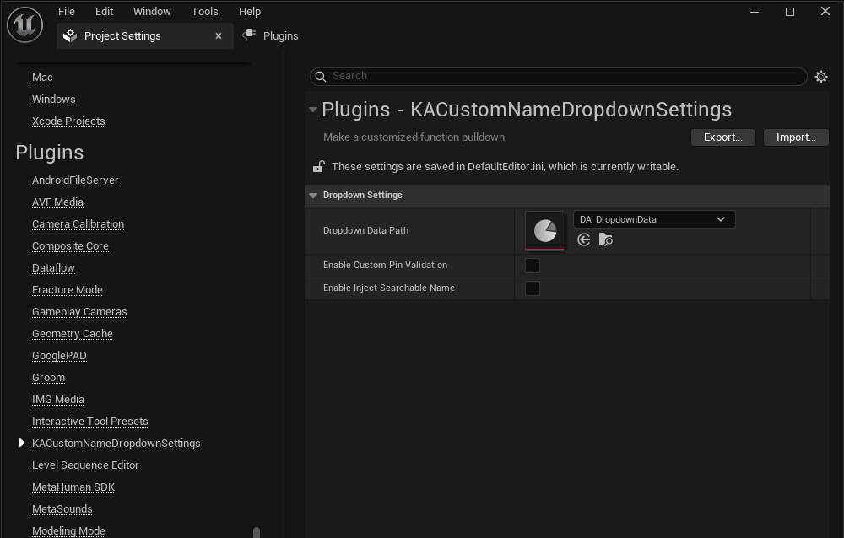This screenshot has width=844, height=538.
Task: Close the Project Settings tab
Action: pos(219,36)
